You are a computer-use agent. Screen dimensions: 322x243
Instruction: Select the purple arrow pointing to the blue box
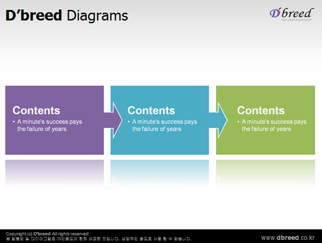(114, 120)
